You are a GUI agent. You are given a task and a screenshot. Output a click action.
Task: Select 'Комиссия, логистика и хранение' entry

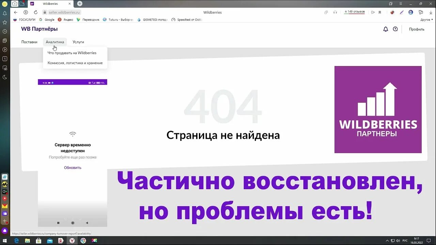point(75,63)
